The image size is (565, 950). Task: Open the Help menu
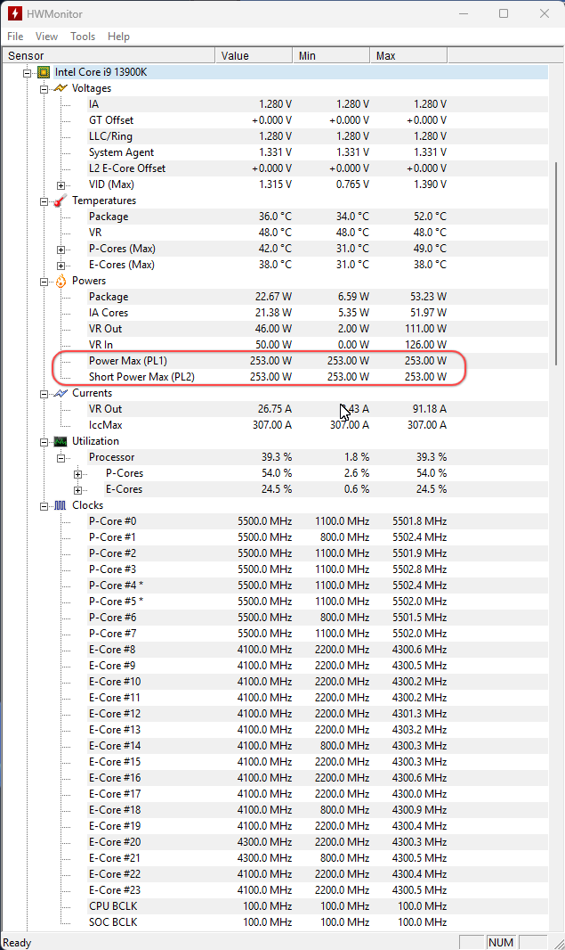point(118,37)
